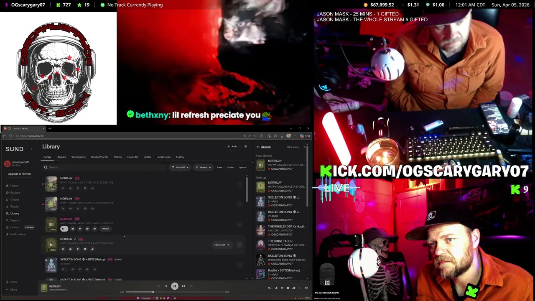The image size is (535, 301).
Task: Click the browser back arrow
Action: [4, 136]
